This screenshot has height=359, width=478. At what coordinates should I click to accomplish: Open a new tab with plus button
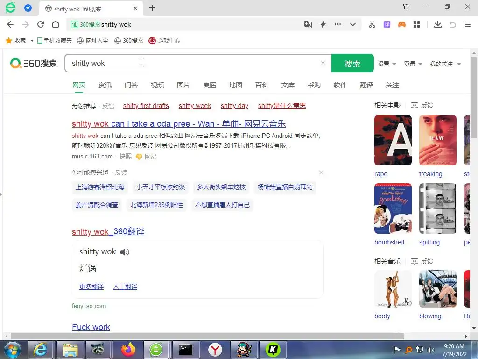coord(152,8)
